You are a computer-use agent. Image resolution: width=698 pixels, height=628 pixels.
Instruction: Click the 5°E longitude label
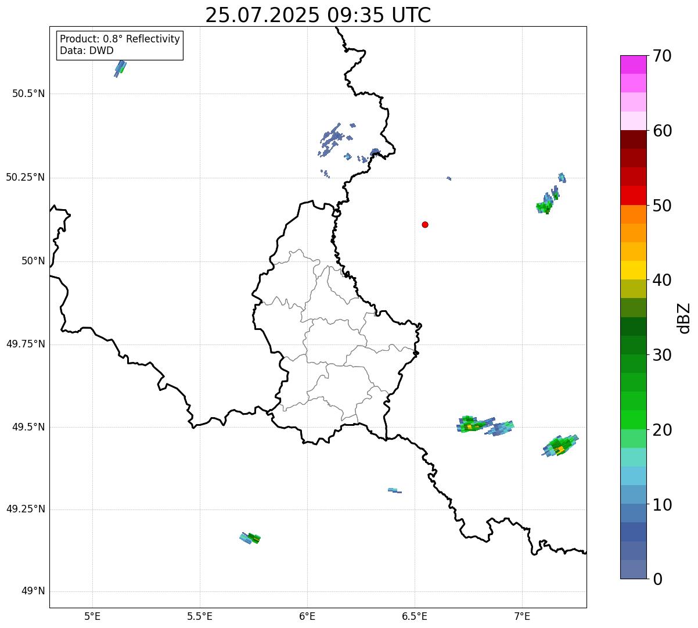coord(92,616)
